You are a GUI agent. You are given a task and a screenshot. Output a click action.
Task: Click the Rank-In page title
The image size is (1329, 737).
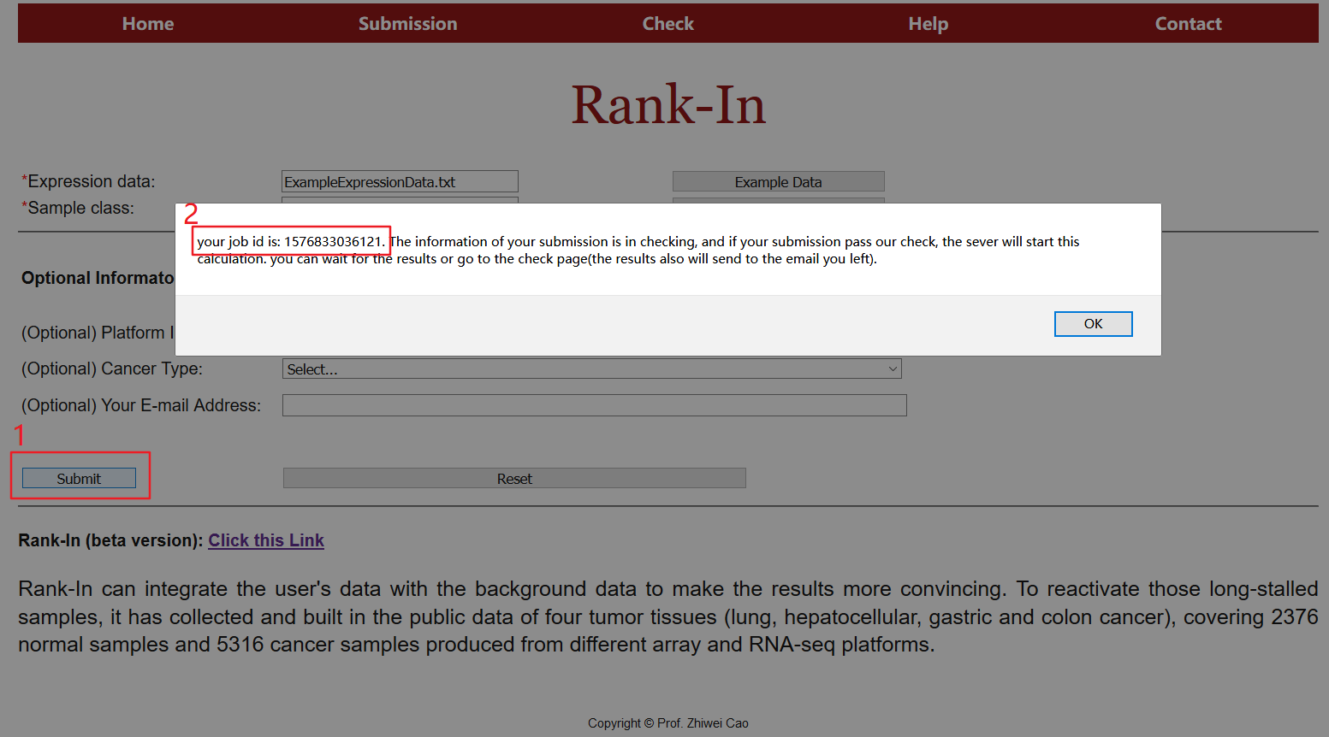pyautogui.click(x=668, y=105)
